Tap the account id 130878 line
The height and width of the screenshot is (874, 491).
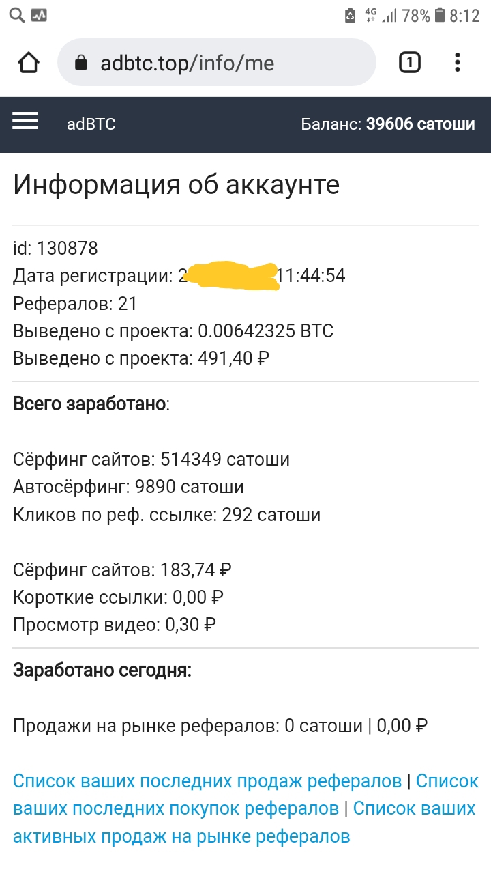[x=55, y=248]
